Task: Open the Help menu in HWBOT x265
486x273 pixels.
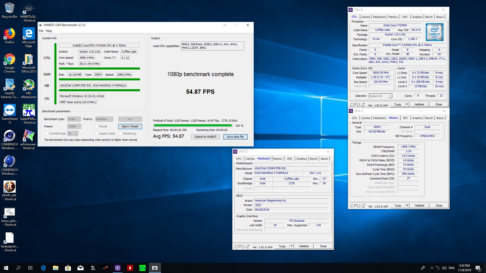Action: 49,31
